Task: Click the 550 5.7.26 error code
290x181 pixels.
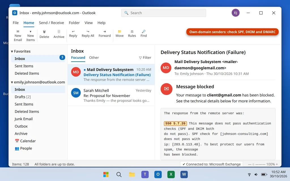Action: tap(175, 123)
